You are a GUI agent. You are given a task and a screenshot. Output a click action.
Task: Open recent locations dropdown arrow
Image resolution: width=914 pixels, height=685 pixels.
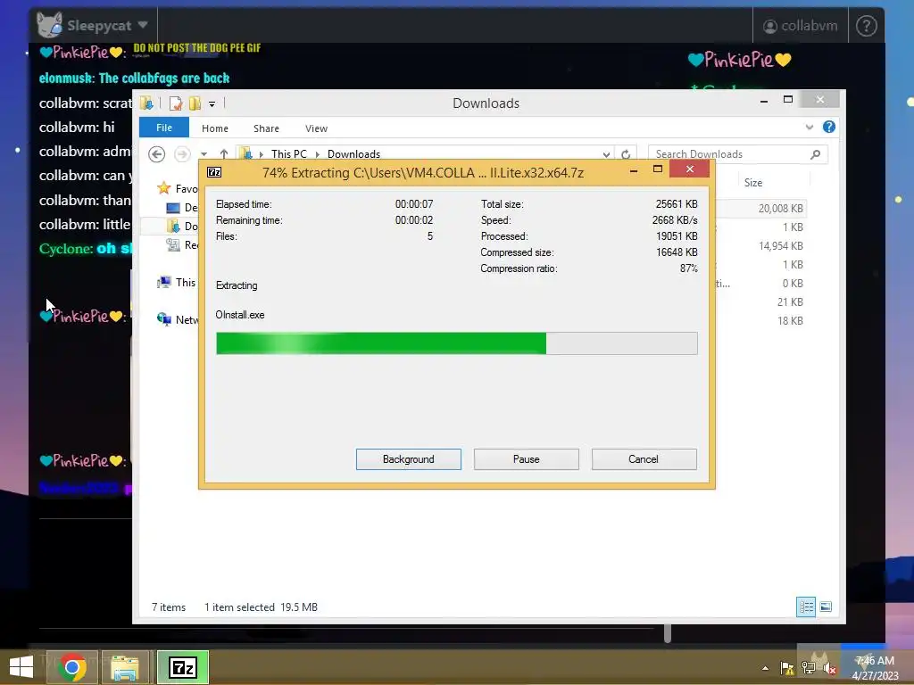tap(204, 154)
